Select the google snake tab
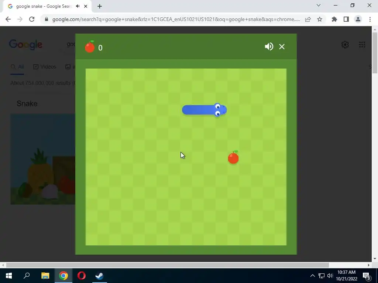Screen dimensions: 378x283 (47, 6)
